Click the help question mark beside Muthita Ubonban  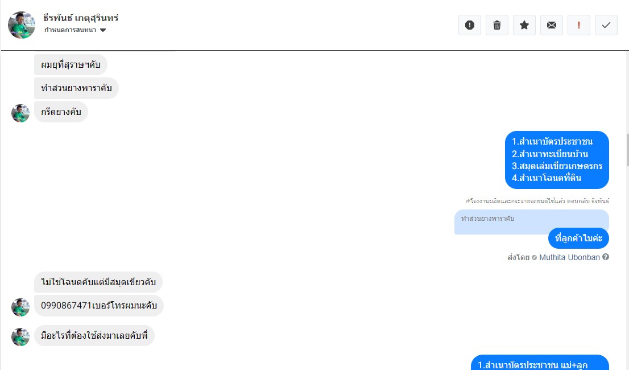[606, 257]
